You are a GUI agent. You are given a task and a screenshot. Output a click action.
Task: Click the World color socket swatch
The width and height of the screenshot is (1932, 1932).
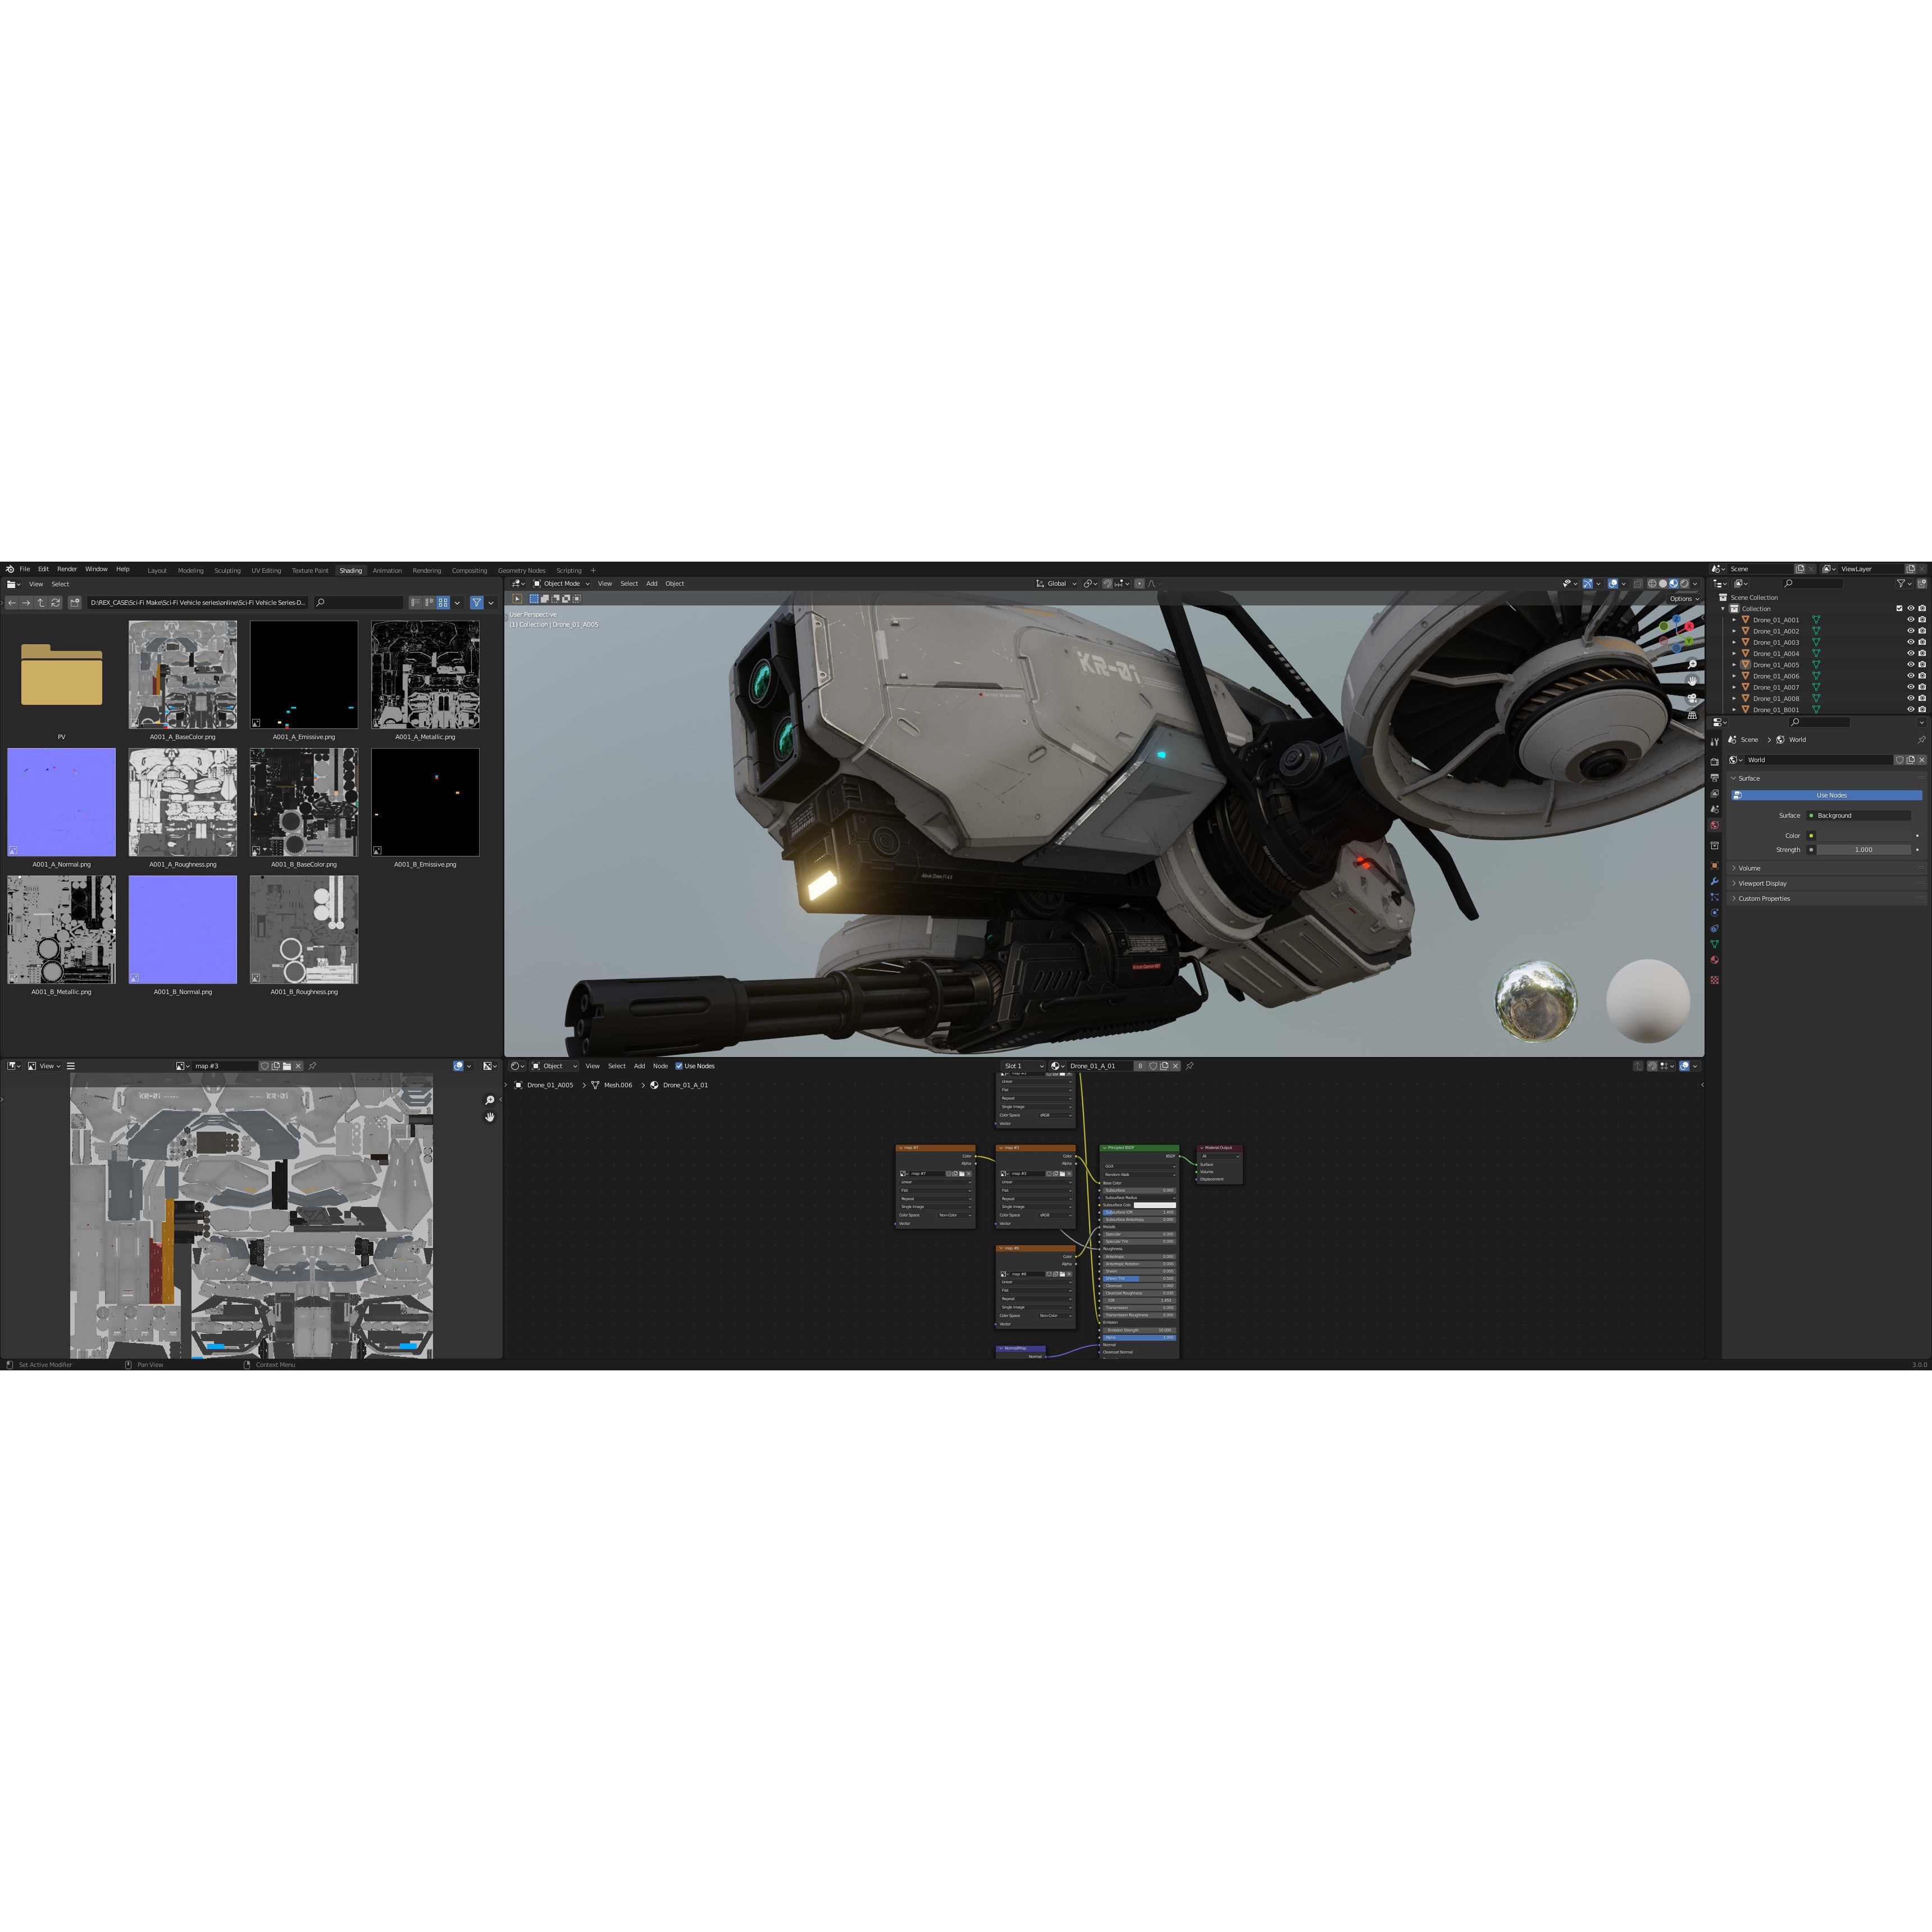1811,836
